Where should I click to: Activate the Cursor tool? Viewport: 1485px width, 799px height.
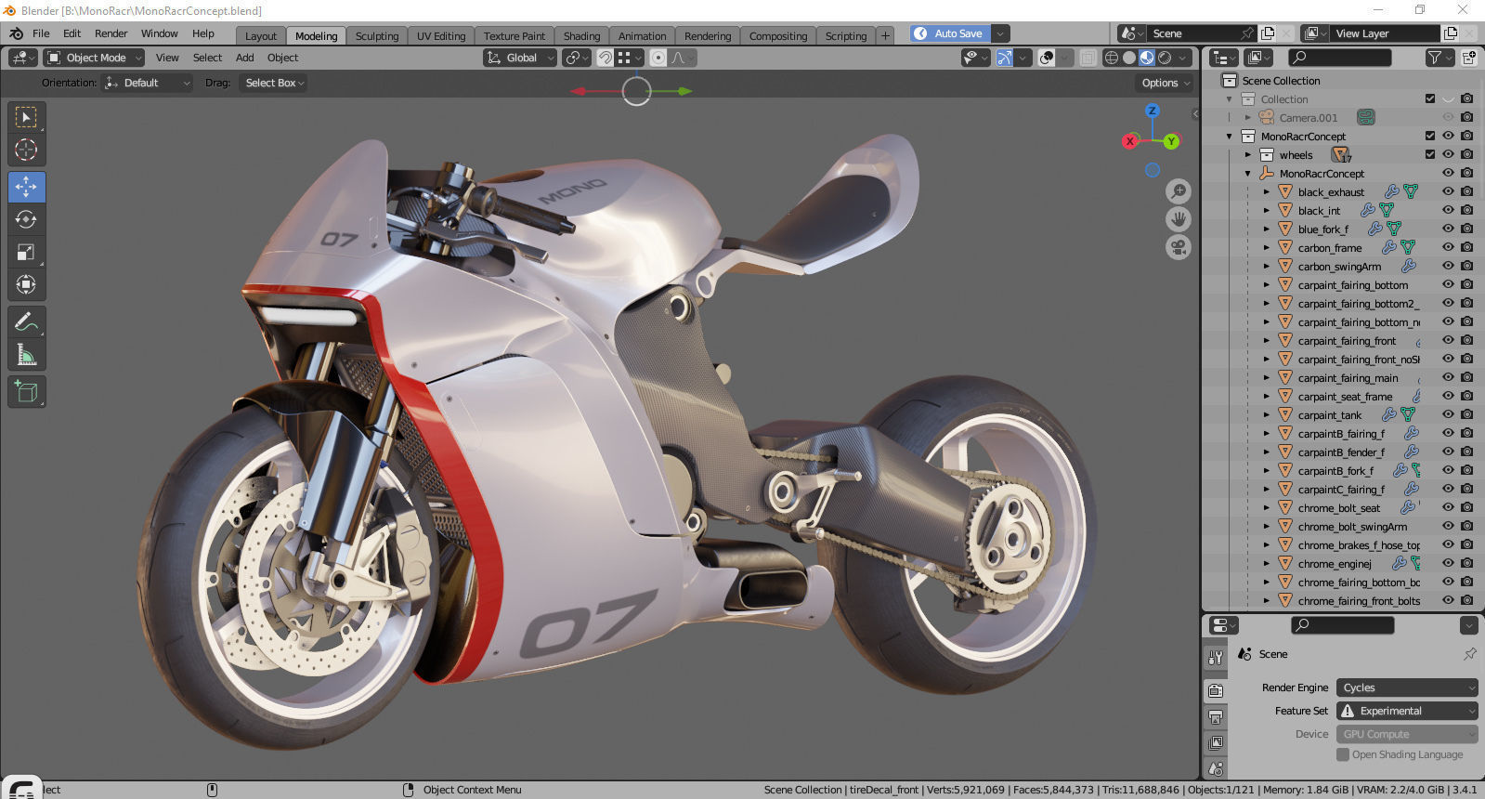tap(26, 150)
